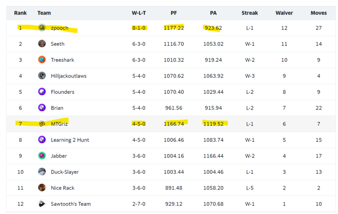Click Jabber team avatar icon
This screenshot has height=214, width=338.
coord(42,156)
